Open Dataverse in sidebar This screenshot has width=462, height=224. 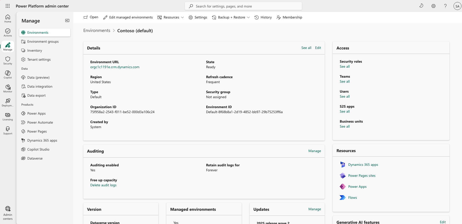coord(45,158)
